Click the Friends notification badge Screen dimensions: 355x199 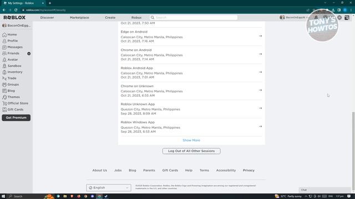click(29, 54)
